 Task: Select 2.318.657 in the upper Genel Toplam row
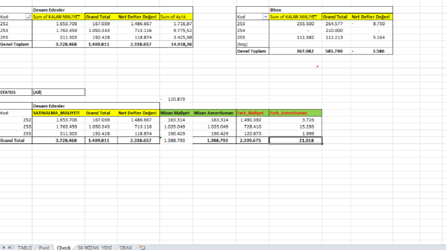pyautogui.click(x=138, y=44)
